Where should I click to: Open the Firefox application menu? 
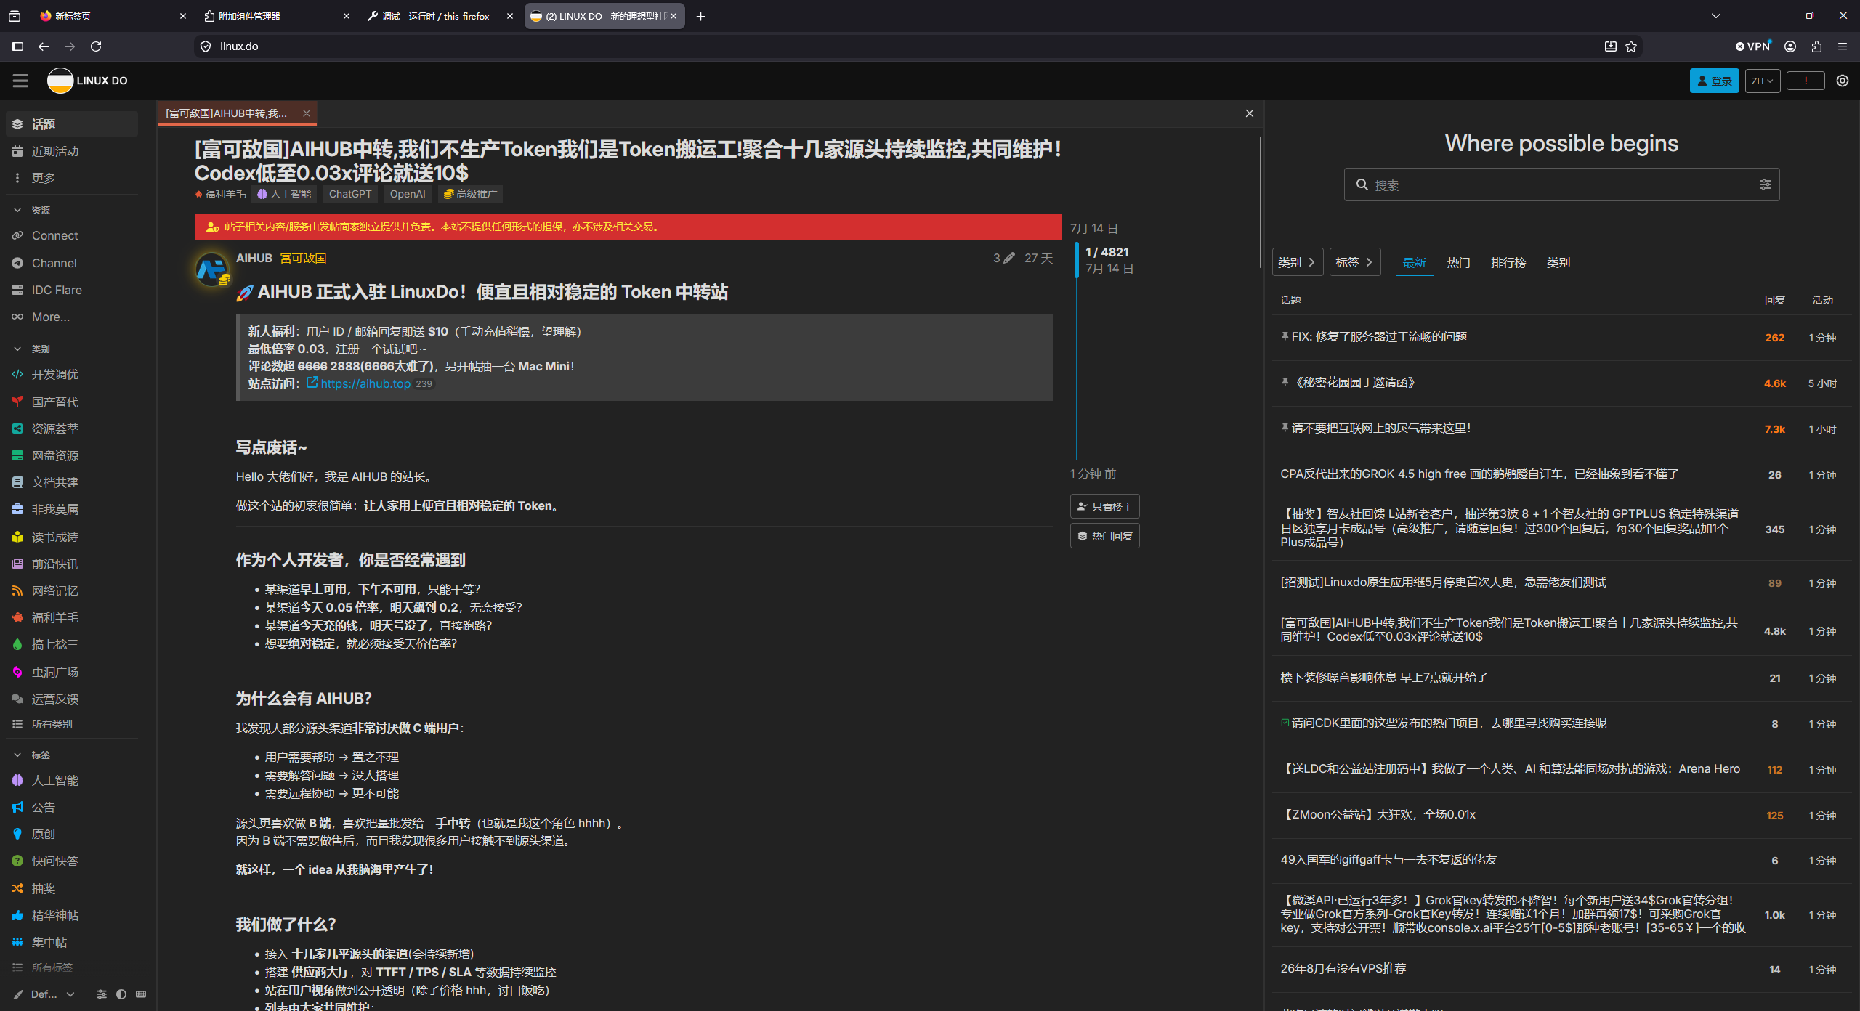tap(1843, 46)
